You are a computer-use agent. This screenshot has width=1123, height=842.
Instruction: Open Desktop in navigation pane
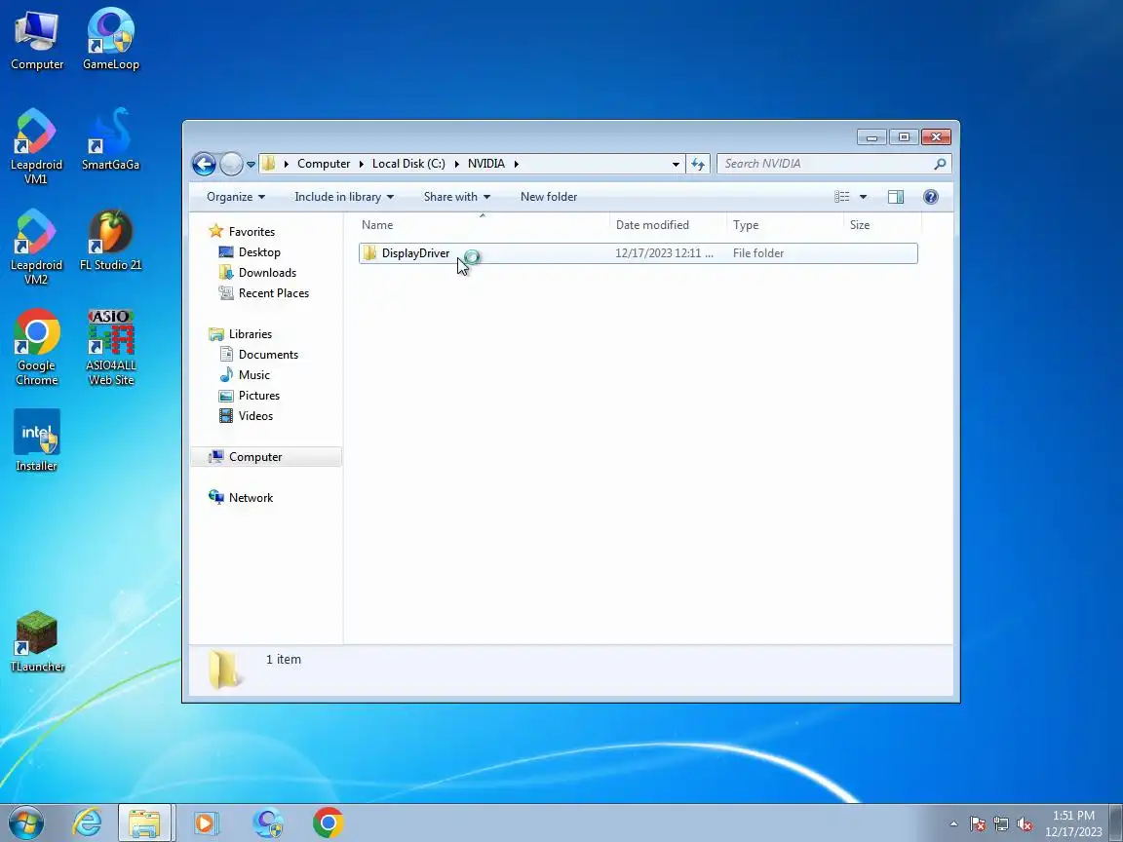coord(258,252)
